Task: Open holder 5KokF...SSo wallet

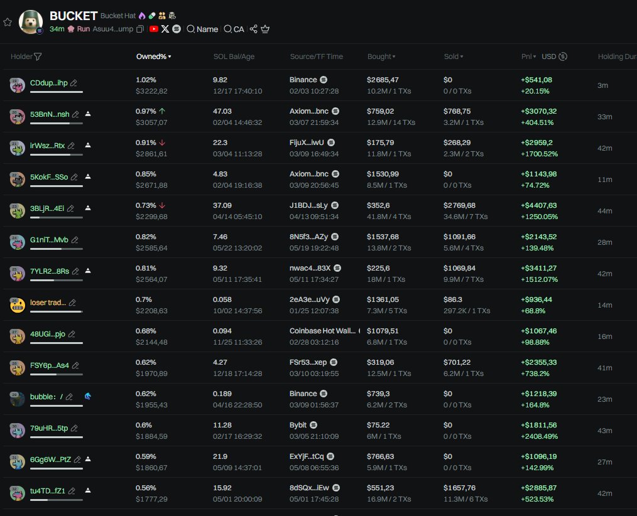Action: (49, 177)
